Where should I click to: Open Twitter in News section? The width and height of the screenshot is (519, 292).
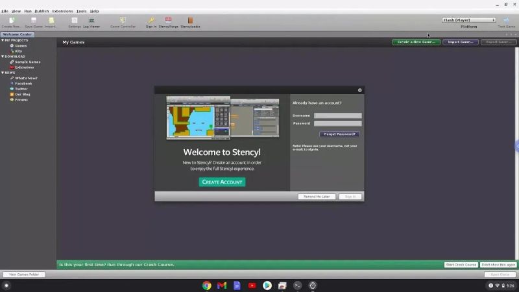point(21,89)
